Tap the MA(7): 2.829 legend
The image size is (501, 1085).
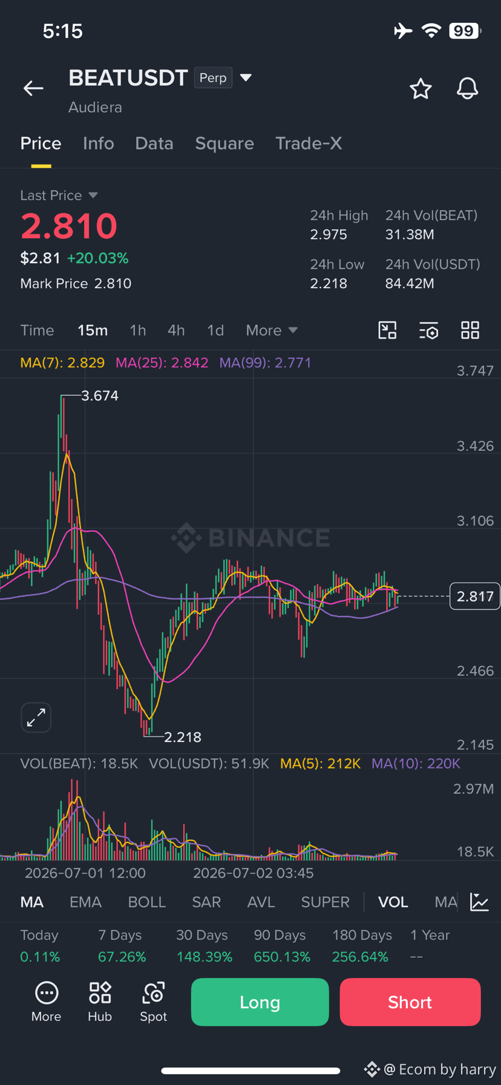[x=62, y=363]
